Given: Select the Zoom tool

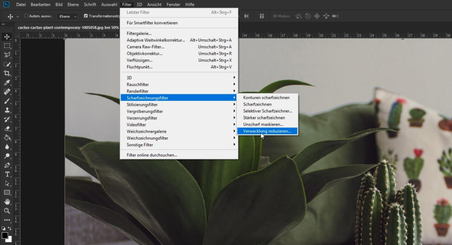Looking at the screenshot, I should click(x=7, y=211).
